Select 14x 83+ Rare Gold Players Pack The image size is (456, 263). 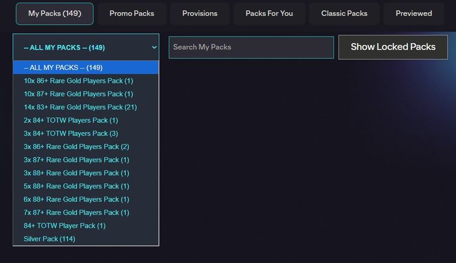click(80, 107)
